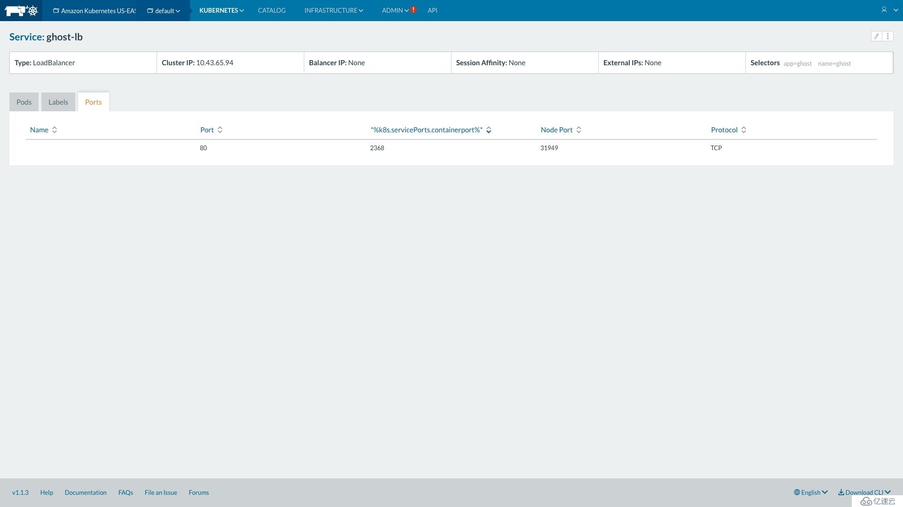This screenshot has height=507, width=903.
Task: Open the Forums link
Action: pyautogui.click(x=199, y=492)
